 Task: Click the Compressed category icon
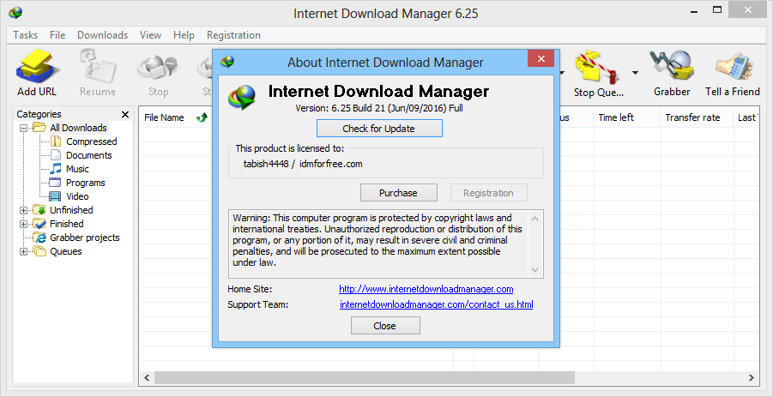[x=57, y=141]
